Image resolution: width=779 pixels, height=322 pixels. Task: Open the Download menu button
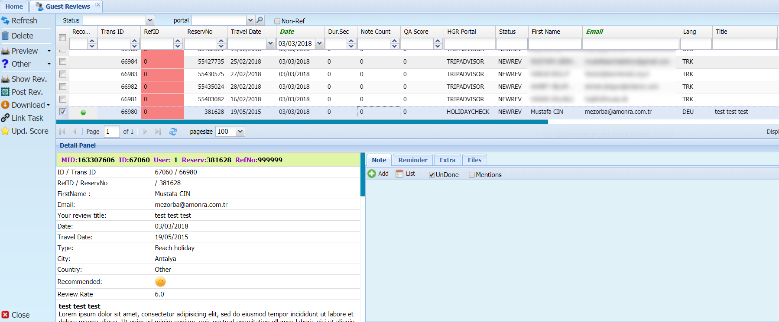point(26,105)
